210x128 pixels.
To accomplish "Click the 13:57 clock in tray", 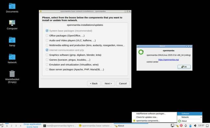I will tap(201, 125).
